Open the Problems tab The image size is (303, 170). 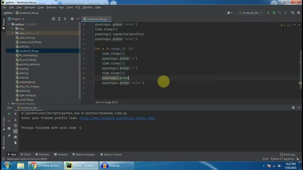(42, 154)
